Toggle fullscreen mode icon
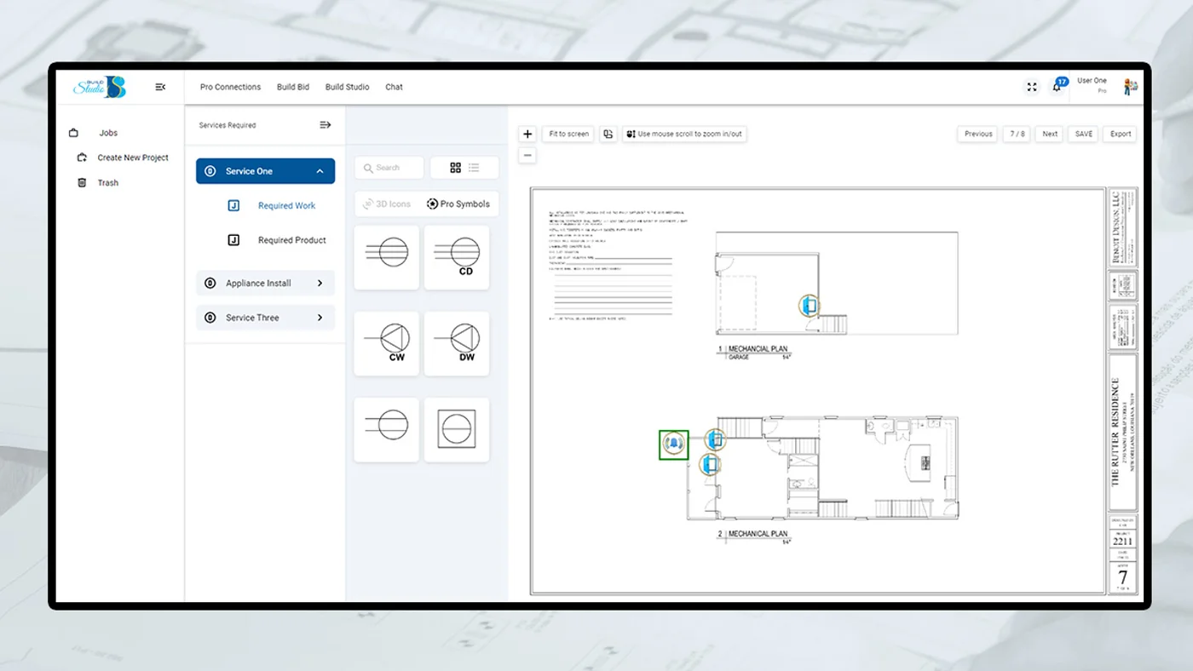1193x671 pixels. coord(1032,87)
